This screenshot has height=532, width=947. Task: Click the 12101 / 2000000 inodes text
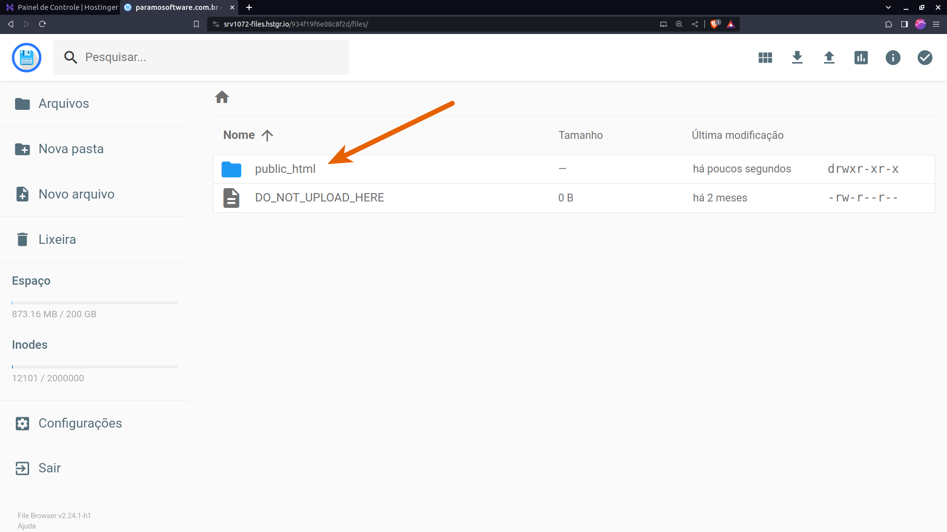[x=48, y=378]
